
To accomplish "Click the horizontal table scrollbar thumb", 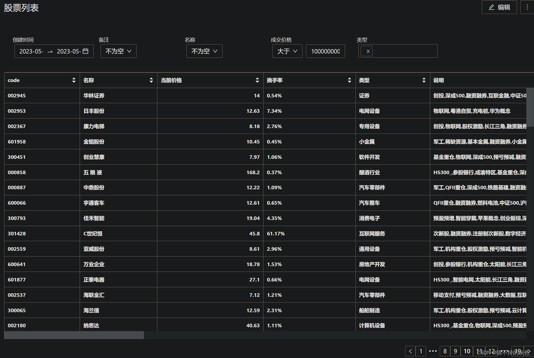I will click(x=74, y=335).
